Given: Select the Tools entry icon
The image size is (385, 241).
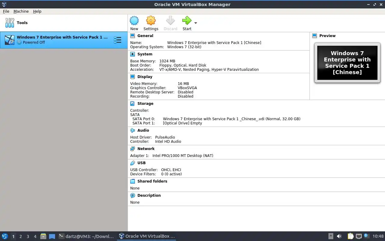Looking at the screenshot, I should pos(10,23).
